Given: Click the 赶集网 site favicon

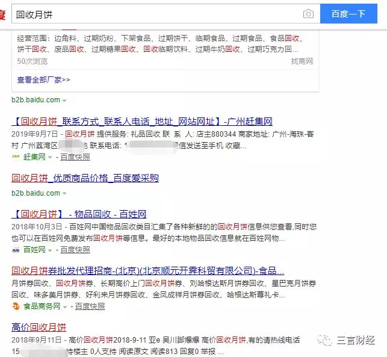Looking at the screenshot, I should tap(16, 157).
